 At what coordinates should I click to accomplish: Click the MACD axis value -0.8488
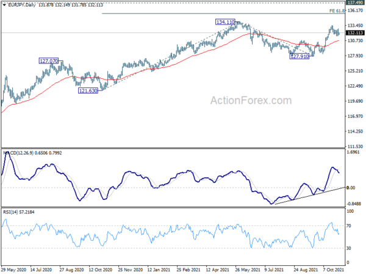click(x=354, y=204)
